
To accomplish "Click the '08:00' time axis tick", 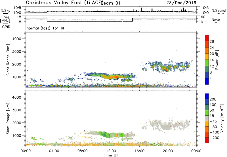I will (83, 151).
